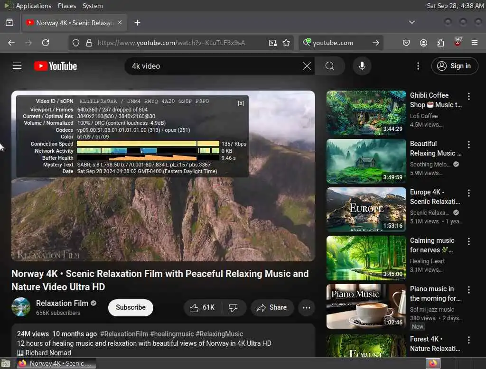Image resolution: width=486 pixels, height=369 pixels.
Task: Open picture-in-picture from address bar
Action: click(x=273, y=43)
